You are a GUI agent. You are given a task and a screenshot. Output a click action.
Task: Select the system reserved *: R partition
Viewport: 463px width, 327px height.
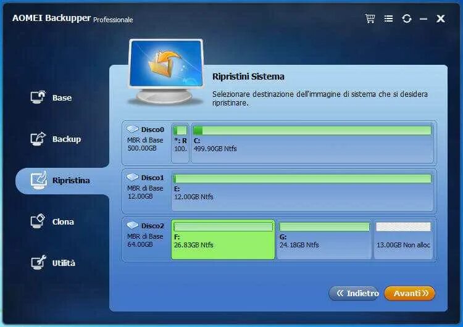point(180,143)
